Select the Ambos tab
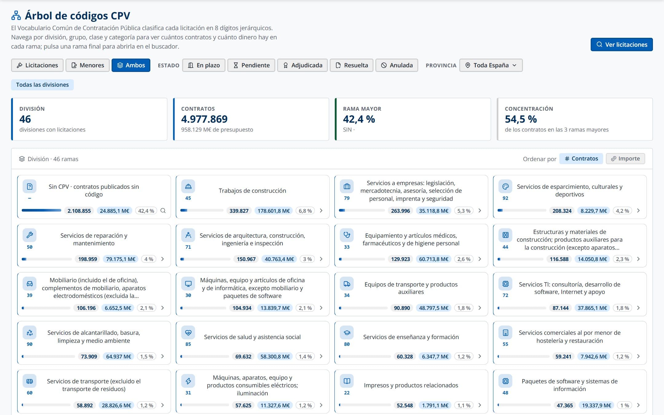The image size is (664, 415). [x=131, y=65]
